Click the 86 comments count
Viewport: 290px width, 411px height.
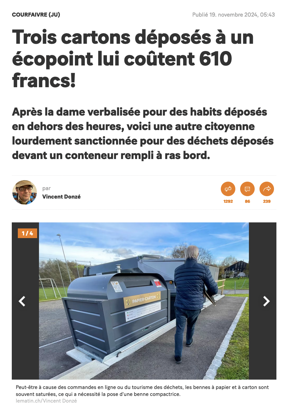[247, 201]
